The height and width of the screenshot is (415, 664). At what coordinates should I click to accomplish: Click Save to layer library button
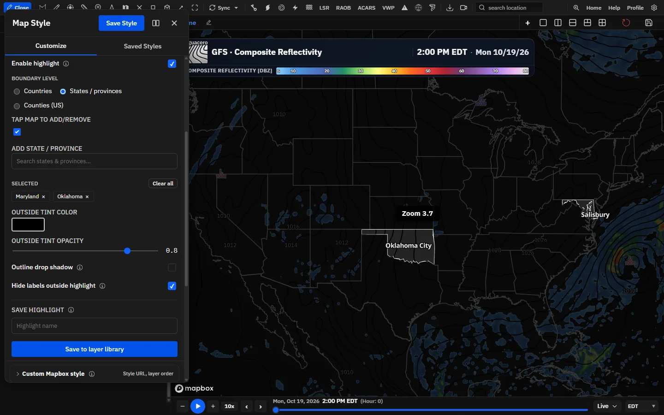[95, 349]
